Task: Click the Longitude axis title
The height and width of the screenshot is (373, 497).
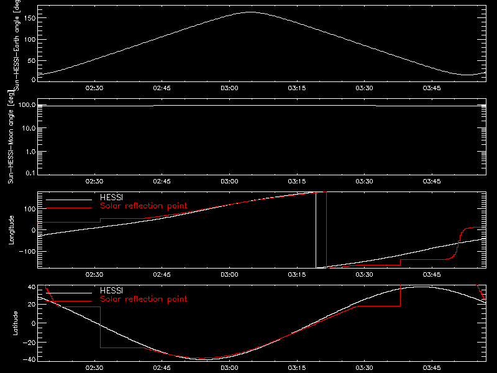Action: [11, 230]
